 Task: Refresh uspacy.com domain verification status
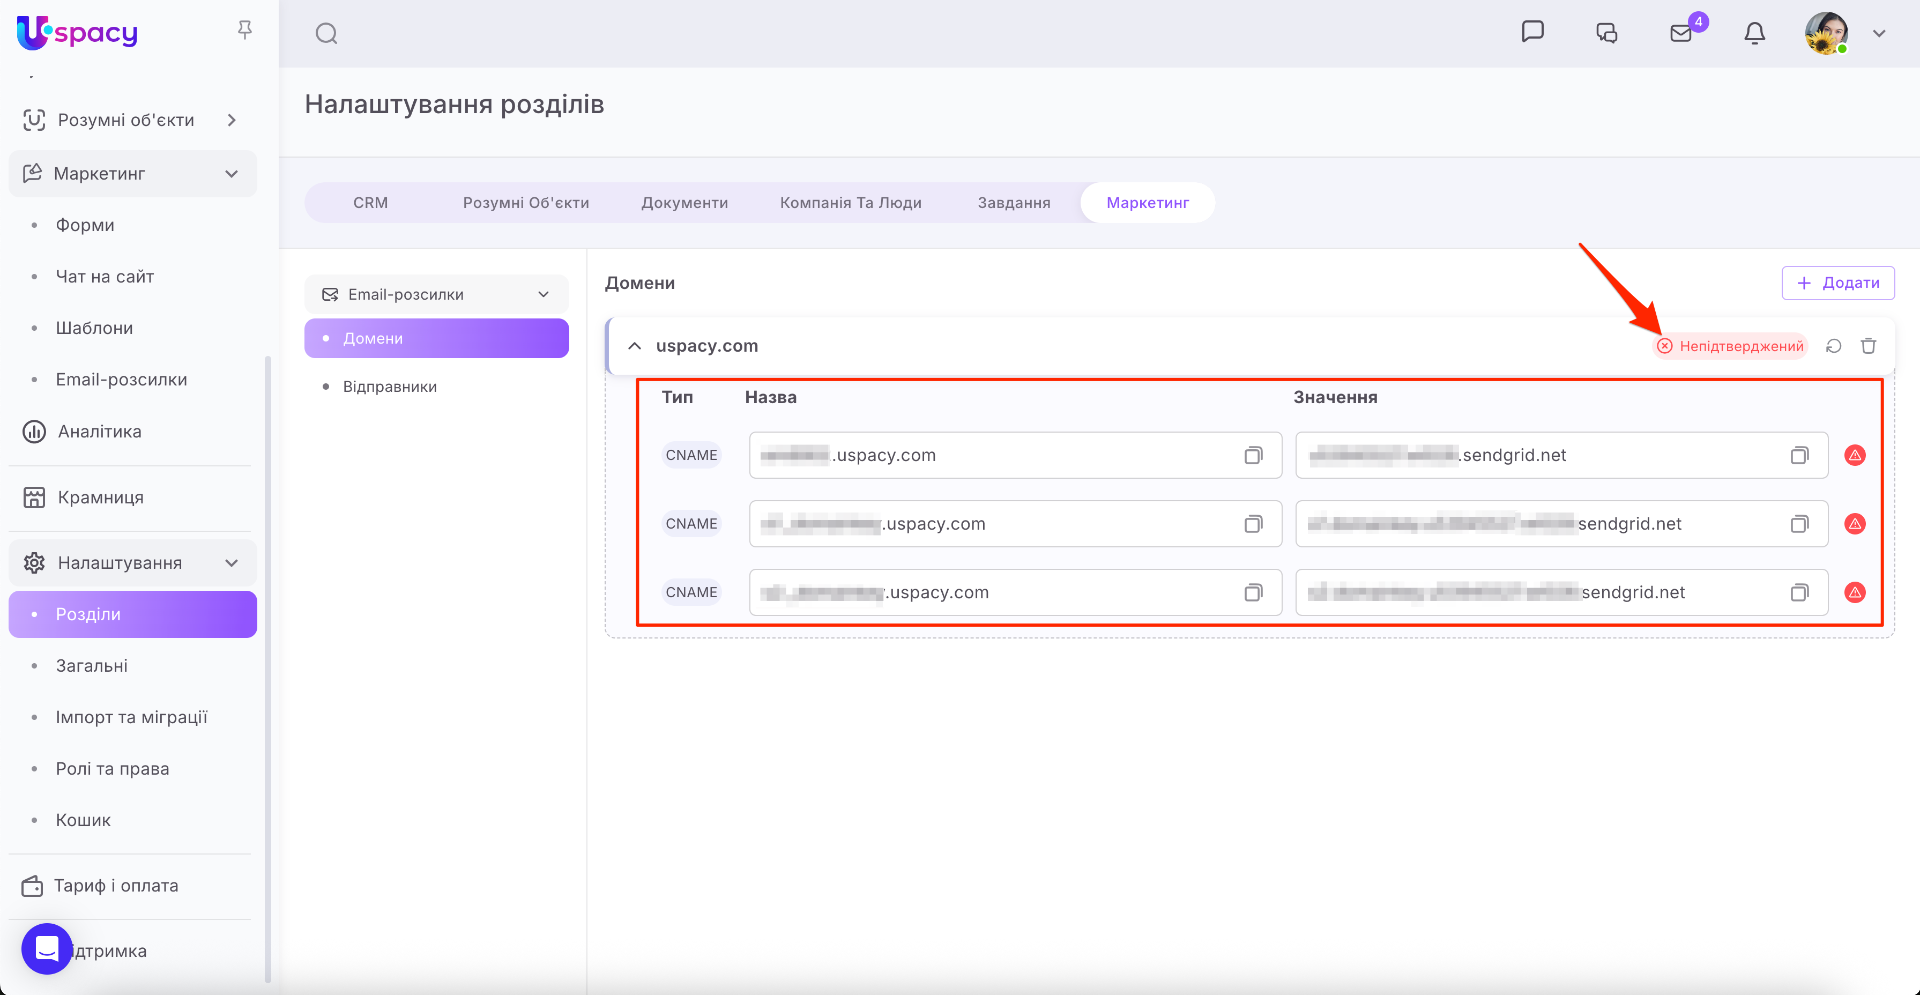click(1834, 346)
